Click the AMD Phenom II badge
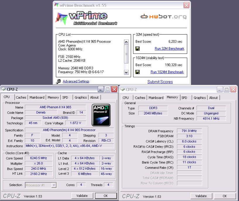Image resolution: width=239 pixels, height=201 pixels. tap(101, 115)
